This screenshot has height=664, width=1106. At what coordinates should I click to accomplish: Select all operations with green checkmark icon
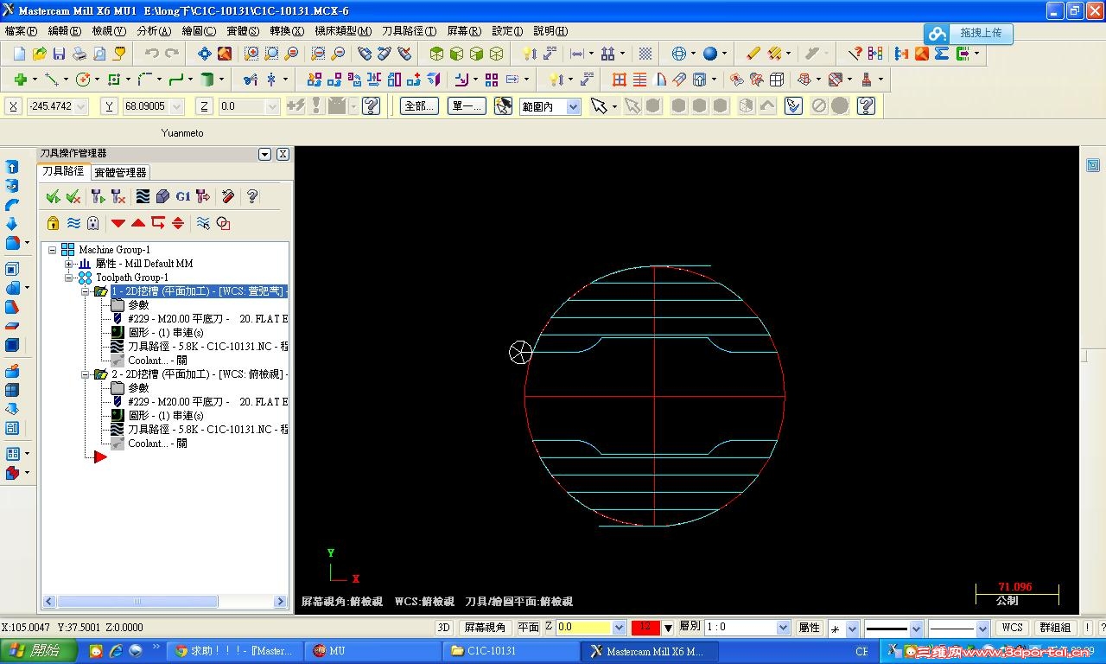point(53,197)
